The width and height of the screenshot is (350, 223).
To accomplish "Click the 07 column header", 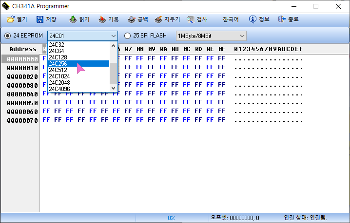I will click(128, 49).
